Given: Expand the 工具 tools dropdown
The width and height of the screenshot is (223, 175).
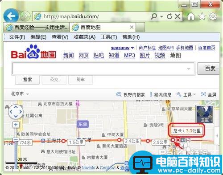Looking at the screenshot, I should [186, 94].
